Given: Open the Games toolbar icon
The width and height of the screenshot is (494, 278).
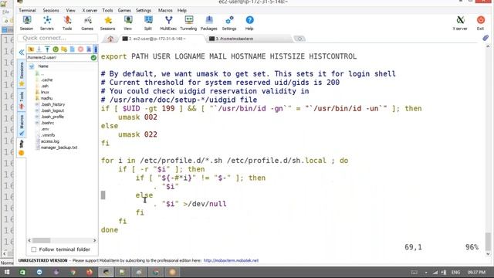Looking at the screenshot, I should 87,23.
